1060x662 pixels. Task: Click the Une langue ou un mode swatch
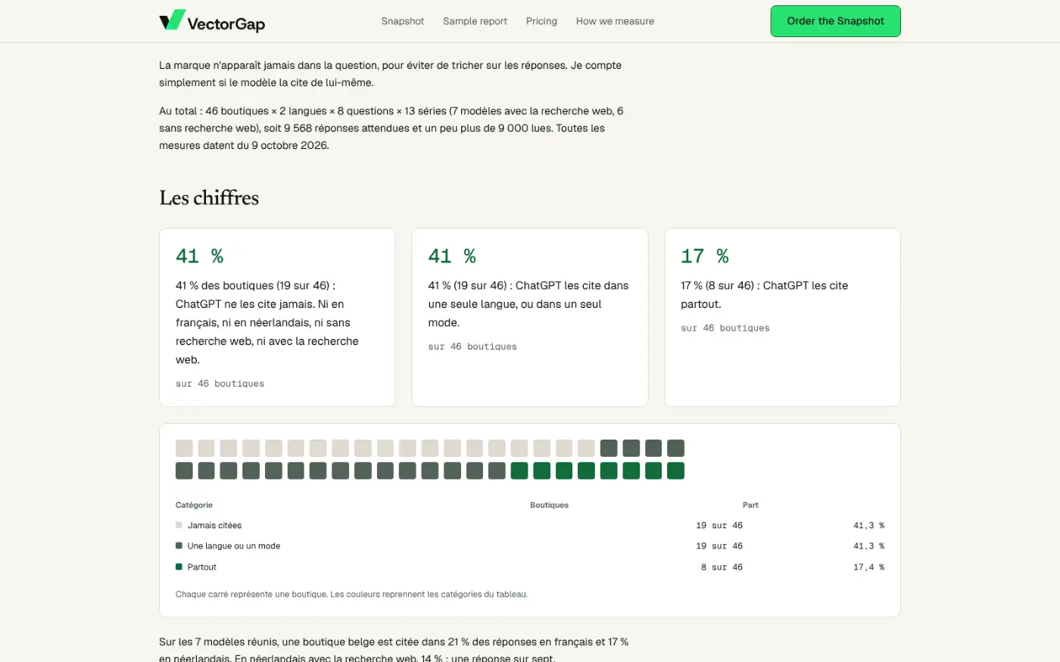coord(179,545)
